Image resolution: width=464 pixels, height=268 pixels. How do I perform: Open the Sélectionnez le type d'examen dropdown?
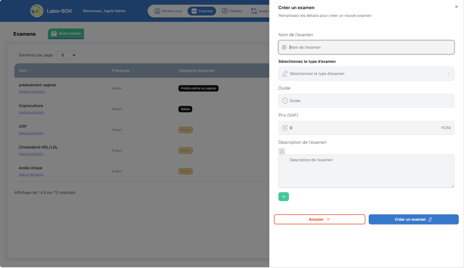click(366, 74)
